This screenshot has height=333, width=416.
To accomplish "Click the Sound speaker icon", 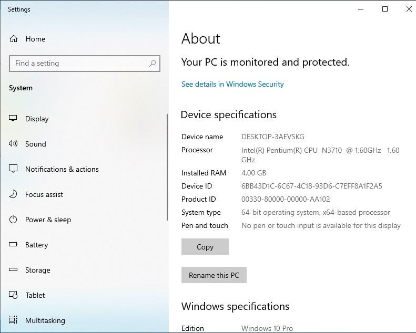I will tap(14, 144).
